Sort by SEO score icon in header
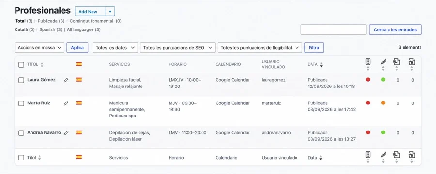 tap(368, 62)
